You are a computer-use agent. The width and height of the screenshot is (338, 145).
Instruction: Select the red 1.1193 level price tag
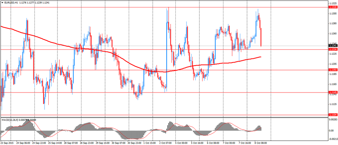click(333, 70)
